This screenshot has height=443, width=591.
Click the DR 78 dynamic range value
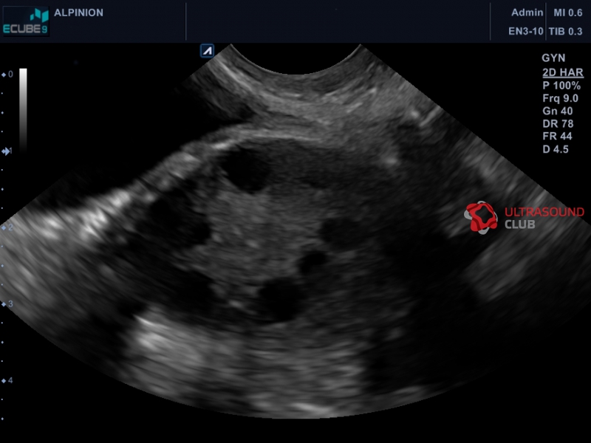pos(558,124)
